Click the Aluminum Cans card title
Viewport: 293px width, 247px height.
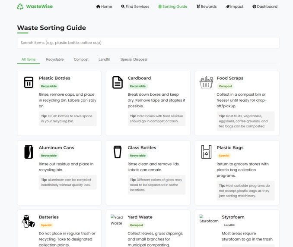click(57, 148)
